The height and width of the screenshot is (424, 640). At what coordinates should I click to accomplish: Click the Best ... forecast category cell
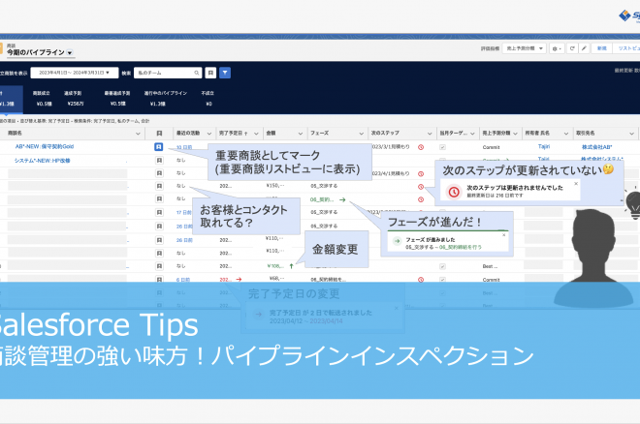pyautogui.click(x=490, y=266)
